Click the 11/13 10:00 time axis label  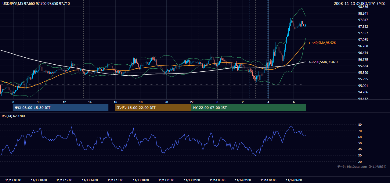[x=39, y=180]
